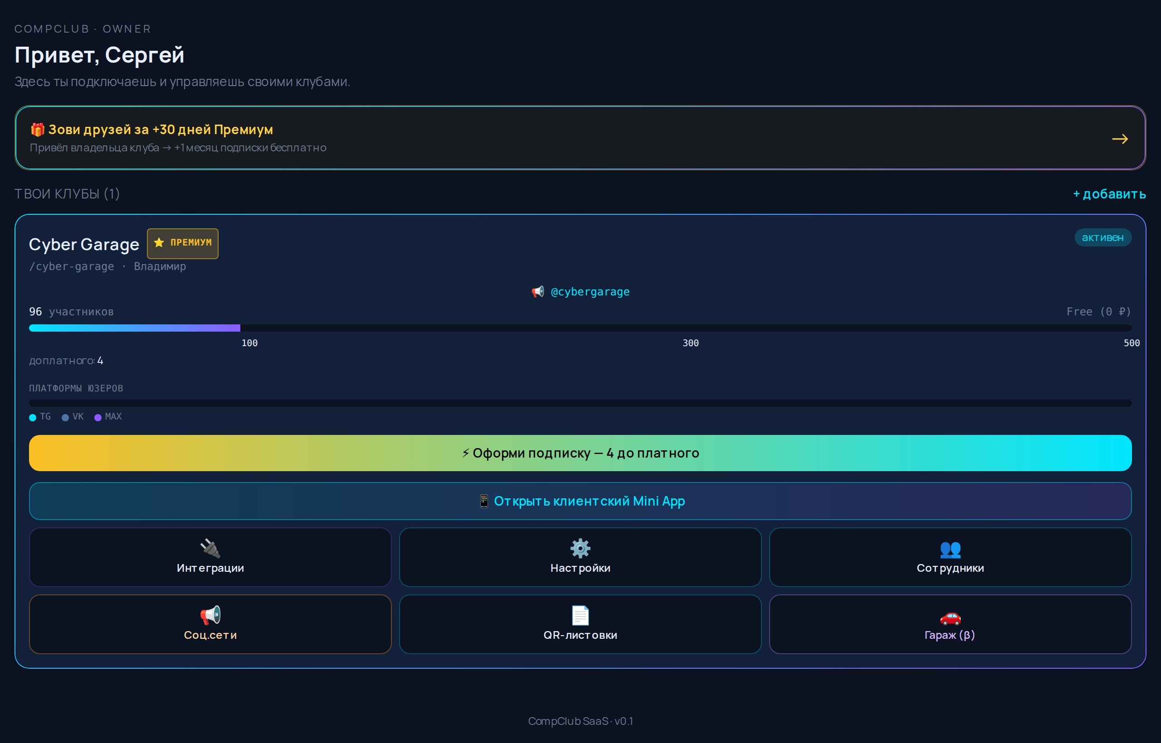Click the Free (0 ₽) plan label
Viewport: 1161px width, 743px height.
coord(1099,312)
